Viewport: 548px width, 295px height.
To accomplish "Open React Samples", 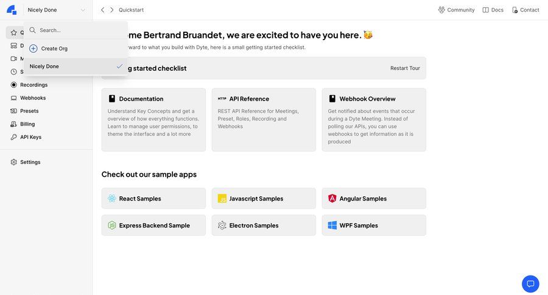I will (x=153, y=199).
